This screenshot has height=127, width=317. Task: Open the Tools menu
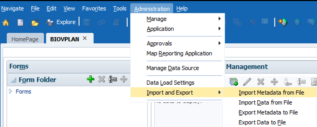120,9
